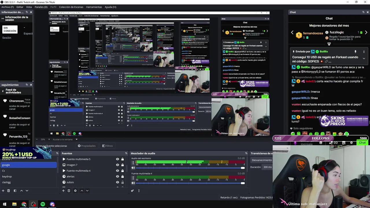
Task: Move source down arrow in Fuentes toolbar
Action: [x=87, y=191]
